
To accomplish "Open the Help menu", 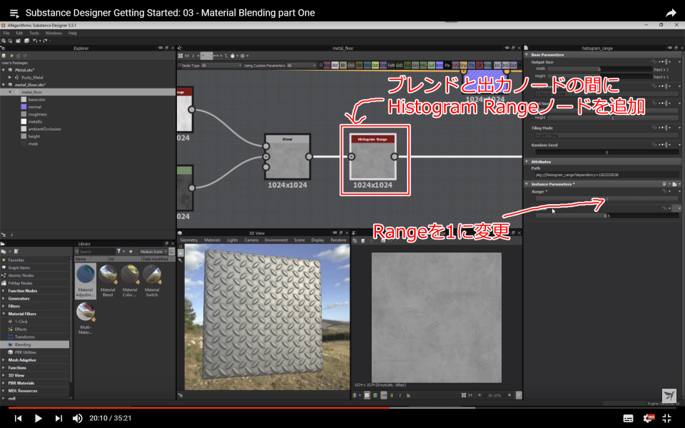I will click(x=73, y=34).
